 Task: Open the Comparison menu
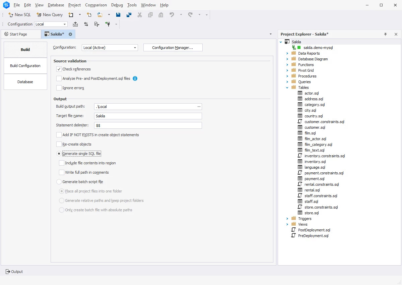click(96, 5)
